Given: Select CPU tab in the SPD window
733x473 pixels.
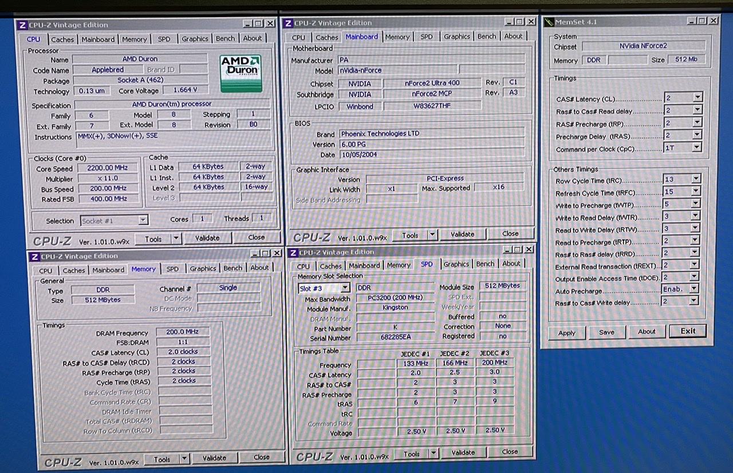Looking at the screenshot, I should pos(304,267).
